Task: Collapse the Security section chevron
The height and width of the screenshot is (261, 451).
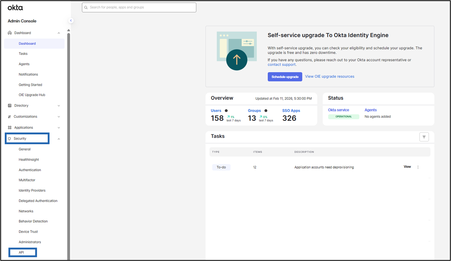Action: point(59,139)
